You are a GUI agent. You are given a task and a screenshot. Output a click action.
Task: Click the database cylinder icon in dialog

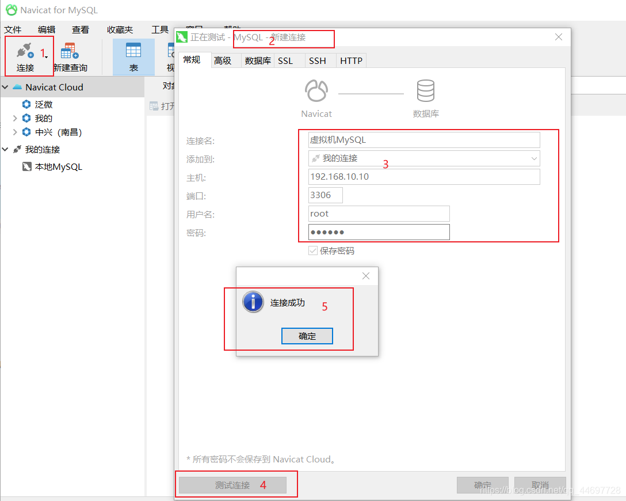click(x=426, y=90)
